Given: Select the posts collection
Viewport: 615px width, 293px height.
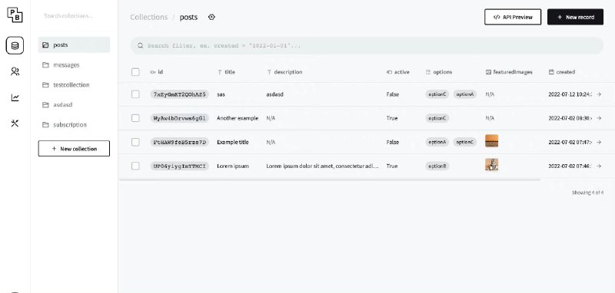Looking at the screenshot, I should tap(74, 45).
